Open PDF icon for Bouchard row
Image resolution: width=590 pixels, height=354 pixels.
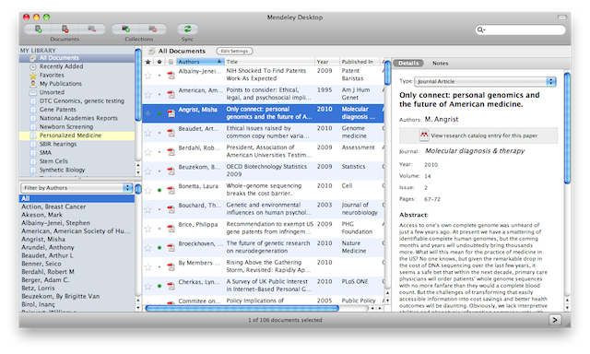point(171,209)
